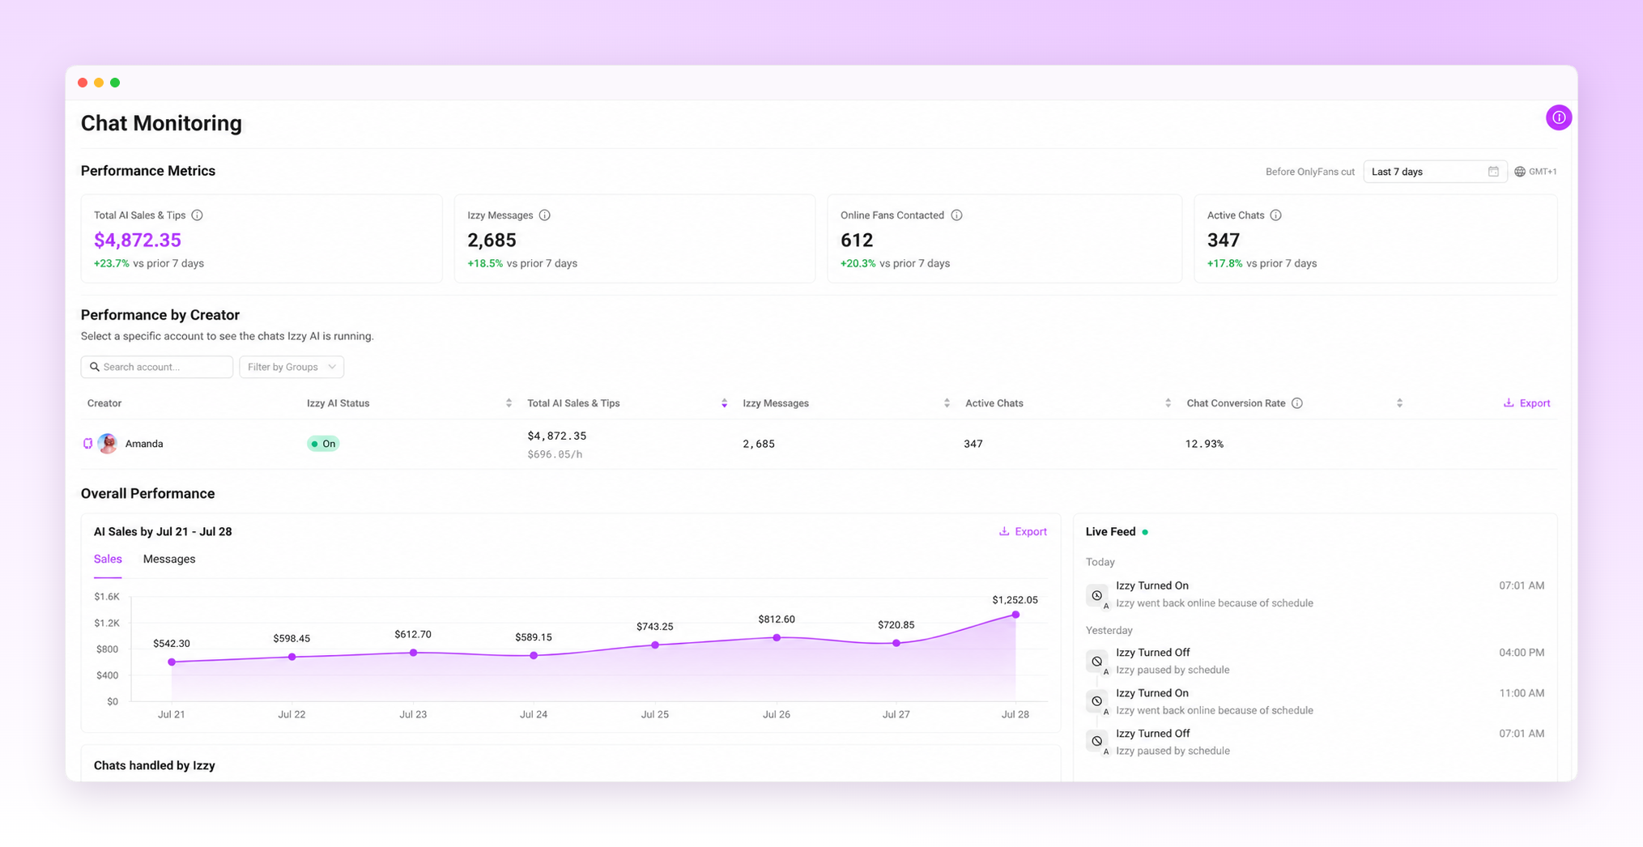The width and height of the screenshot is (1643, 847).
Task: Sort table by Izzy Messages arrows
Action: tap(947, 403)
